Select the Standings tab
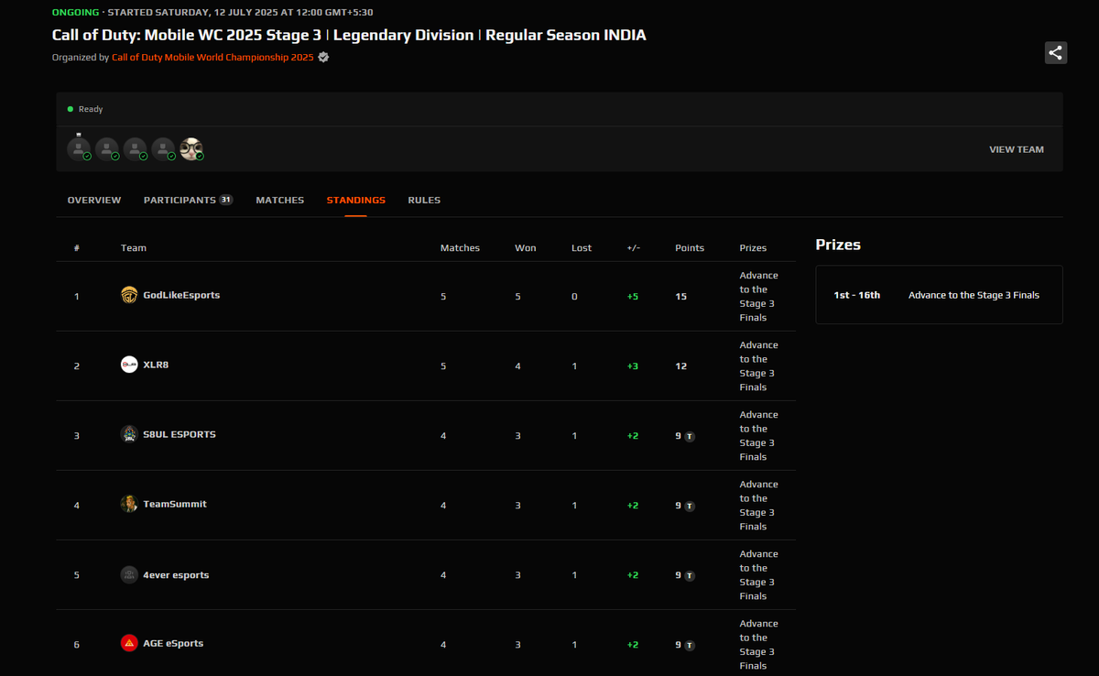 coord(356,200)
